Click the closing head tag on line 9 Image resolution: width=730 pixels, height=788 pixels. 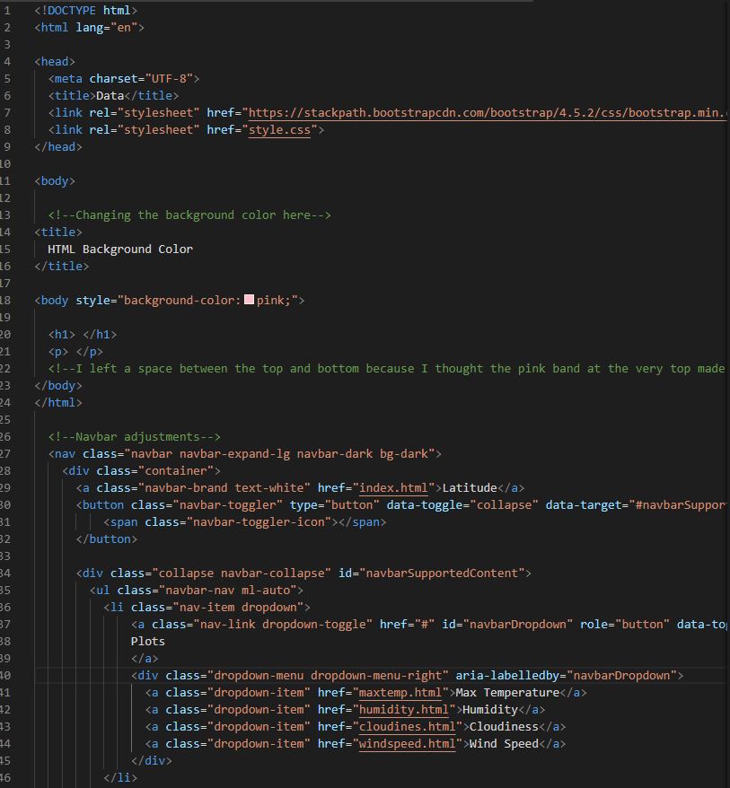(58, 147)
